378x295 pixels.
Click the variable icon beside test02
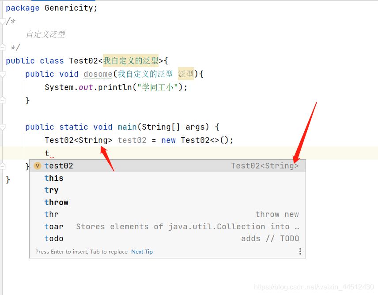(38, 166)
